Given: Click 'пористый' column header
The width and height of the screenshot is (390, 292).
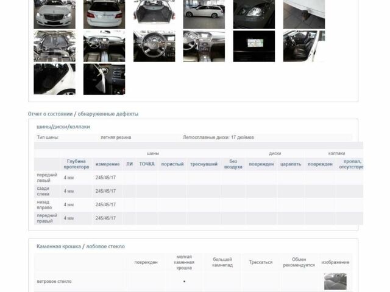Looking at the screenshot, I should (172, 164).
